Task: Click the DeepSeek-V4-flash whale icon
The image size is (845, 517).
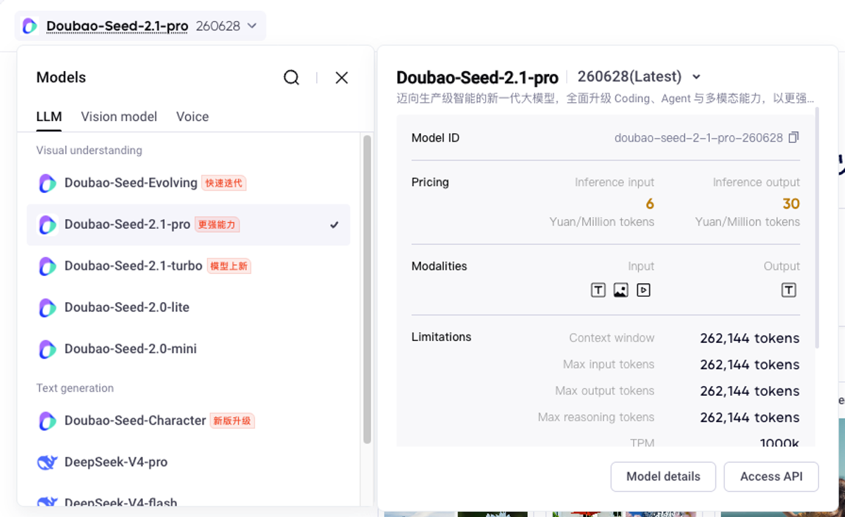Action: coord(47,502)
